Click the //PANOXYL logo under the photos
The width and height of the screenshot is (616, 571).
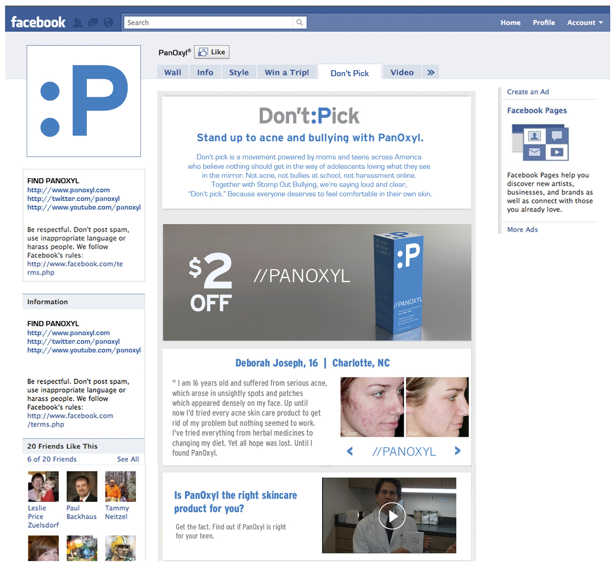pos(404,452)
